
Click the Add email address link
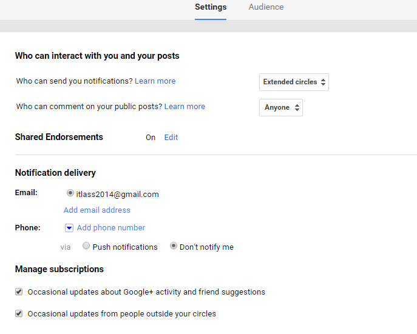tap(97, 210)
